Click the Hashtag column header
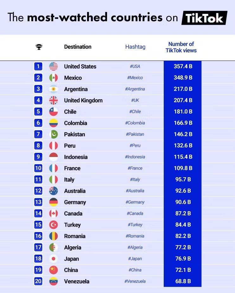The image size is (235, 293). pos(135,47)
